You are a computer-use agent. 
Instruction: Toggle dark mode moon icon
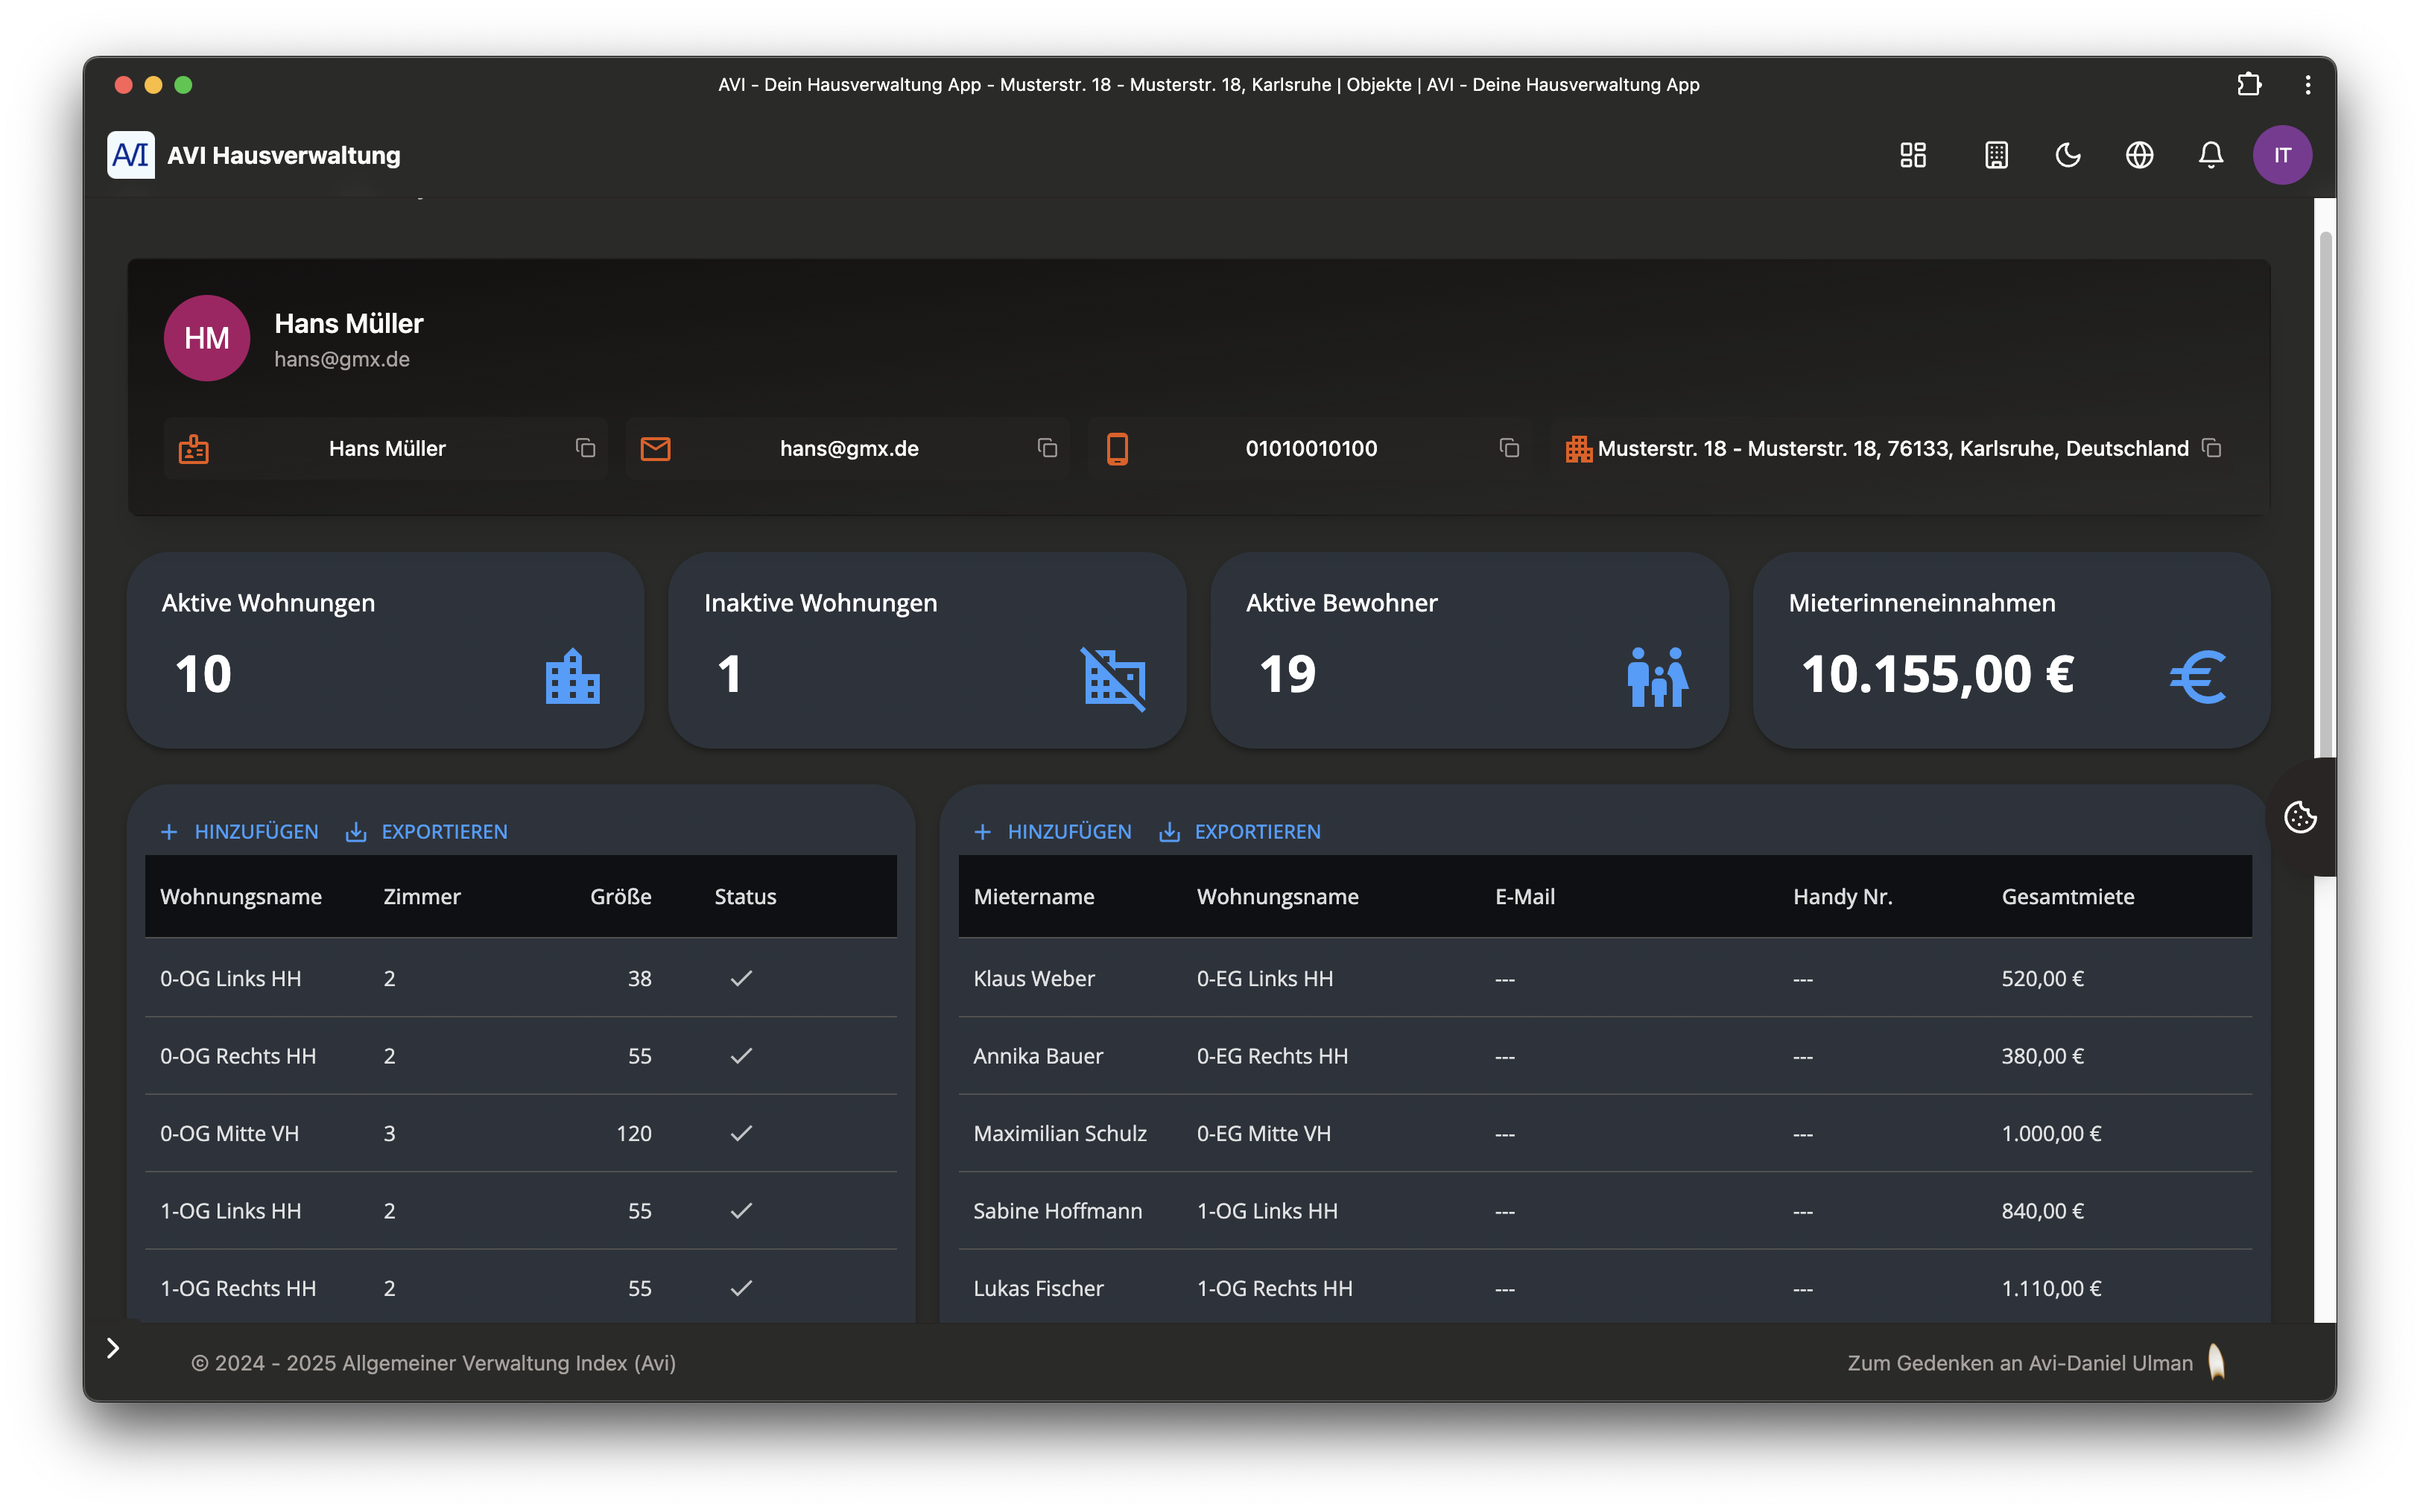pyautogui.click(x=2067, y=155)
